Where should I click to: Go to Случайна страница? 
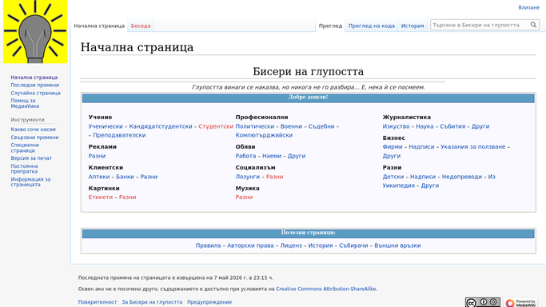tap(35, 93)
